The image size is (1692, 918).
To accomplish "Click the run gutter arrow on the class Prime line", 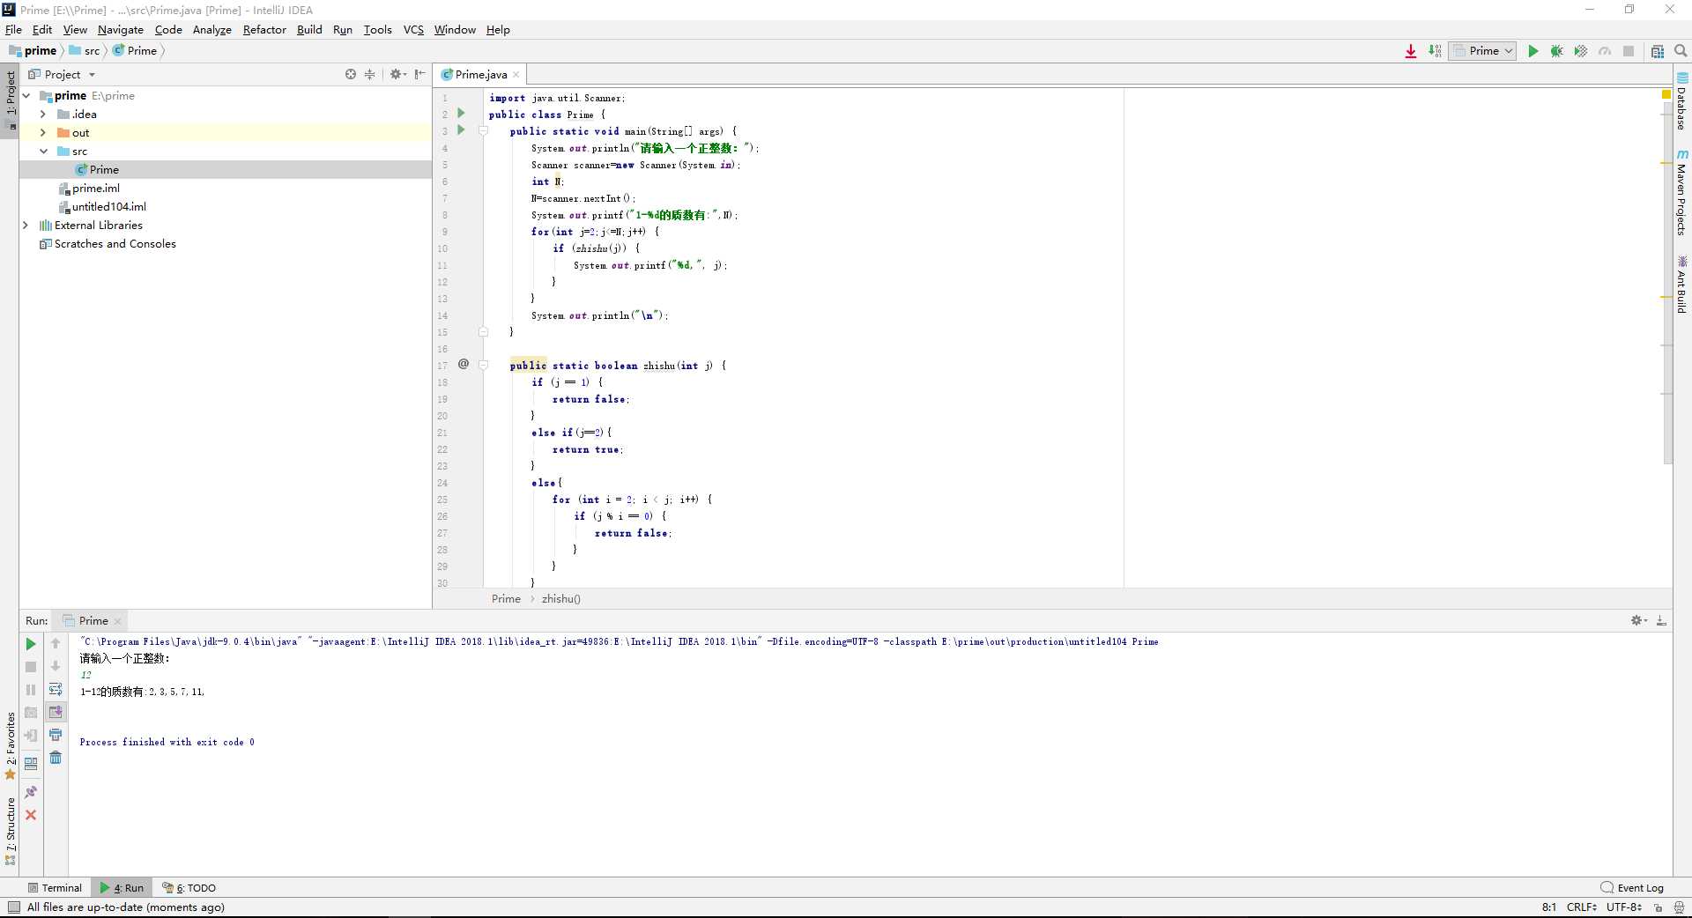I will click(461, 114).
